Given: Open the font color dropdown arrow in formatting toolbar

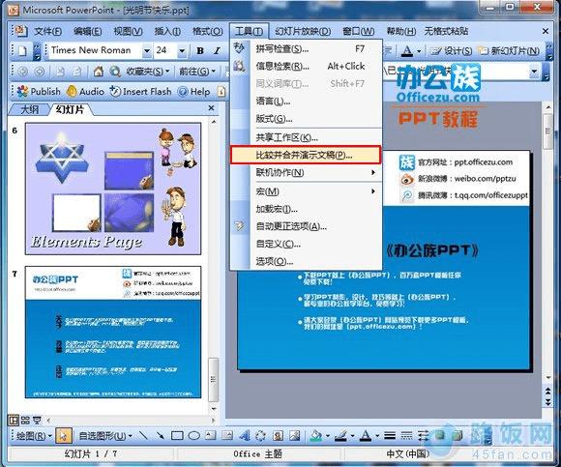Looking at the screenshot, I should (419, 51).
